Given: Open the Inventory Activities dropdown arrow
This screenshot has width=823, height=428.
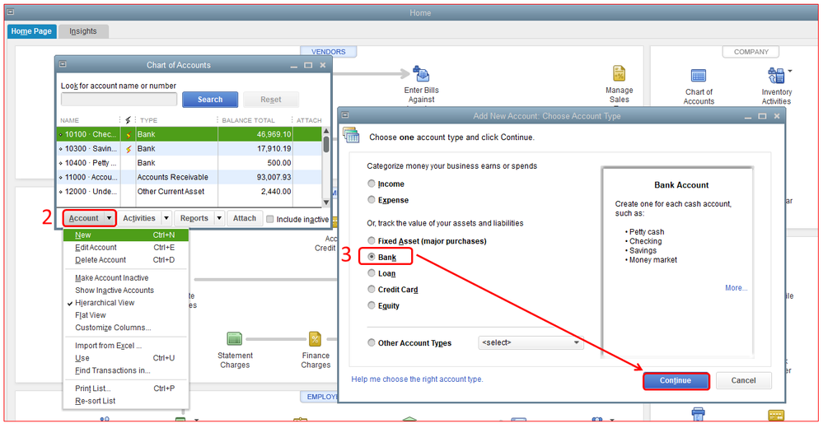Looking at the screenshot, I should click(x=790, y=71).
